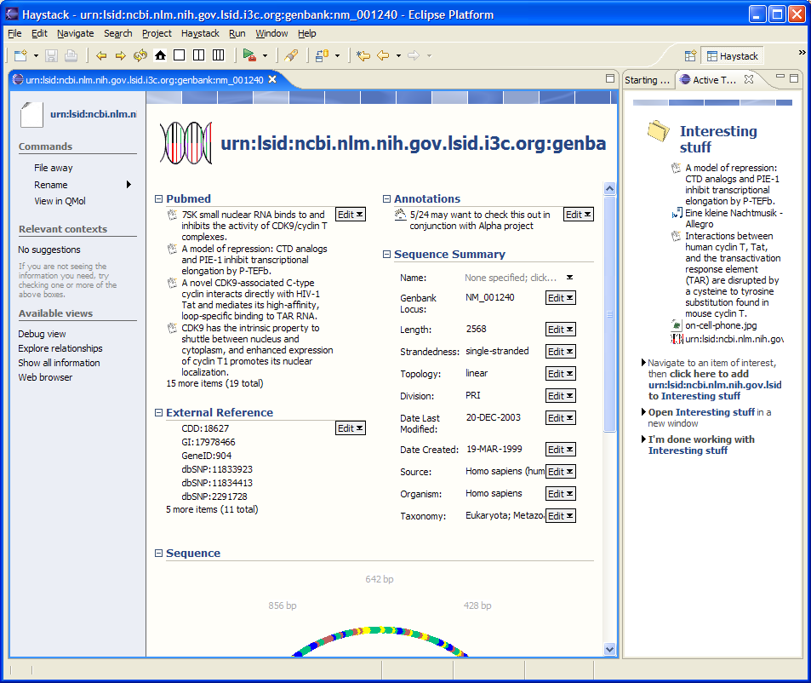Click the flashlight Search icon in the toolbar
The height and width of the screenshot is (683, 811).
click(291, 55)
